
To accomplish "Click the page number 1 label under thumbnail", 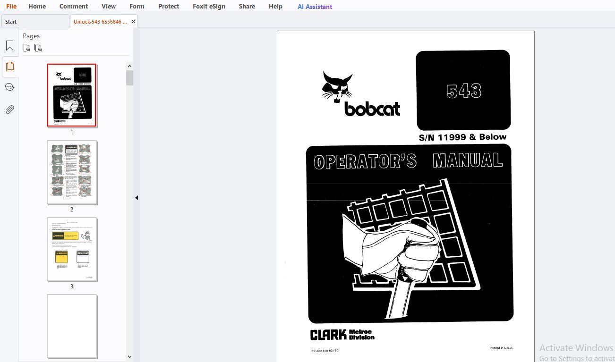I will click(x=72, y=133).
